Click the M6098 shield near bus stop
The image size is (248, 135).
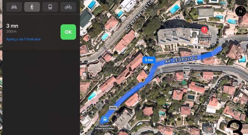click(x=113, y=108)
